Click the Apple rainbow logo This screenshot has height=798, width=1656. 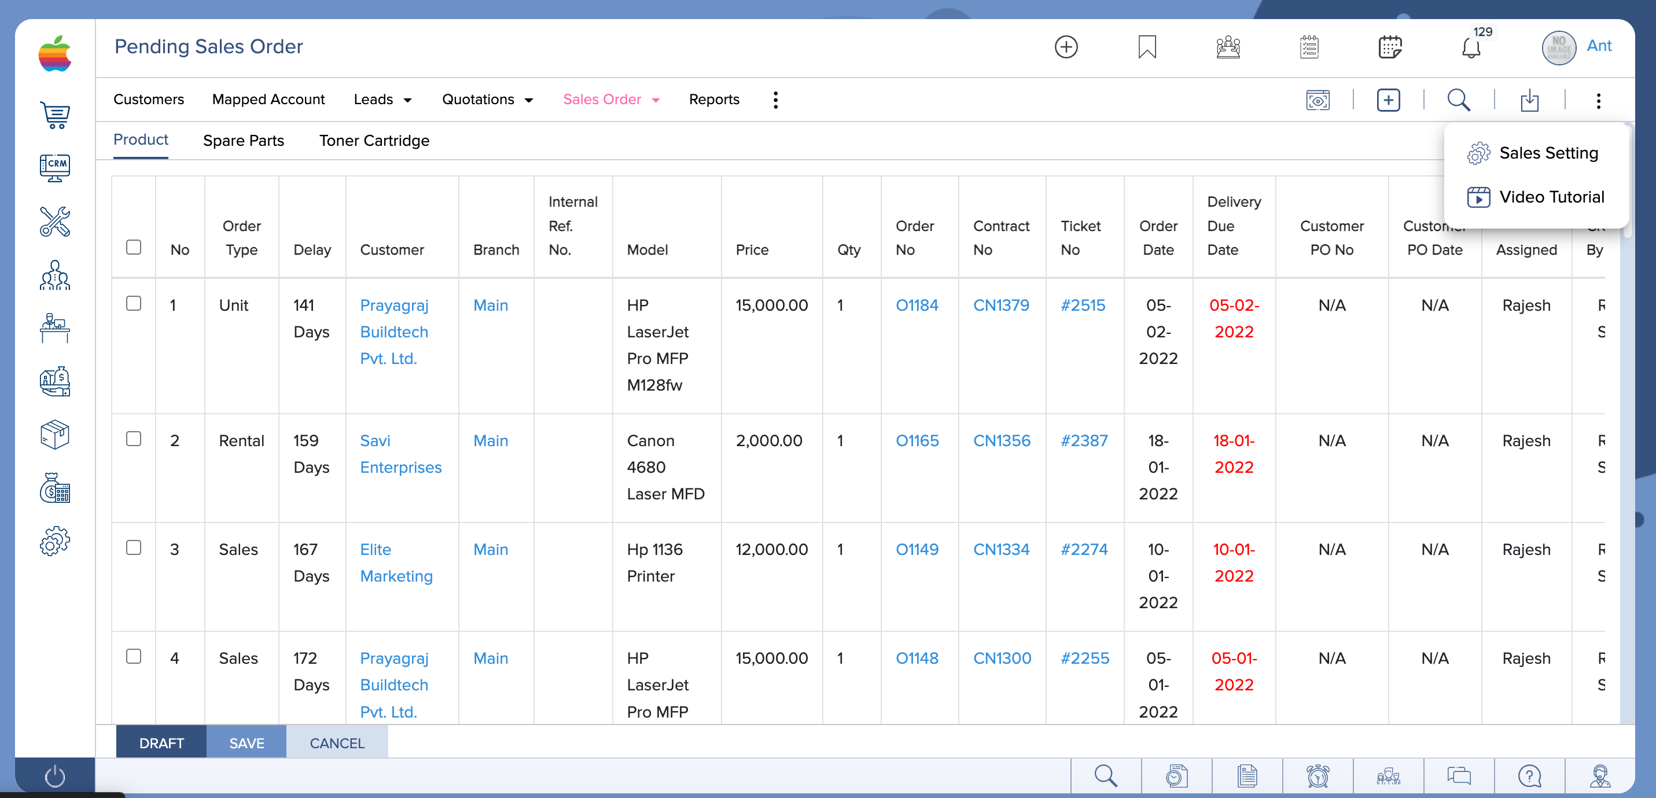click(54, 54)
